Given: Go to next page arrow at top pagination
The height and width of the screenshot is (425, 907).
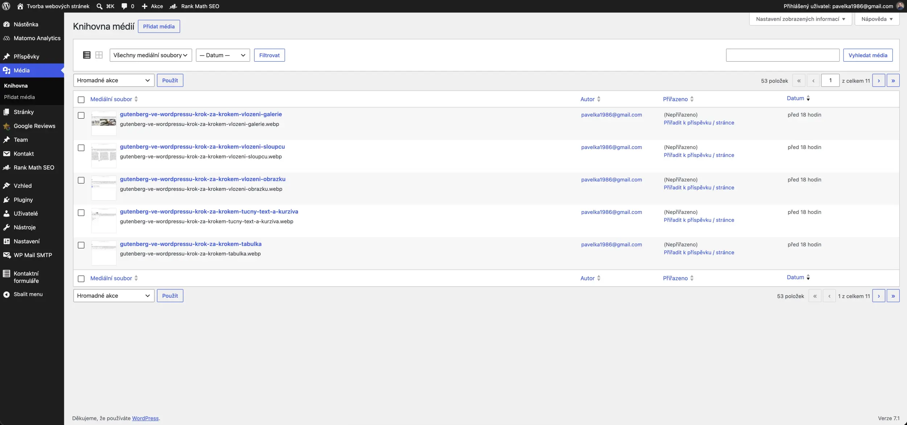Looking at the screenshot, I should coord(879,81).
